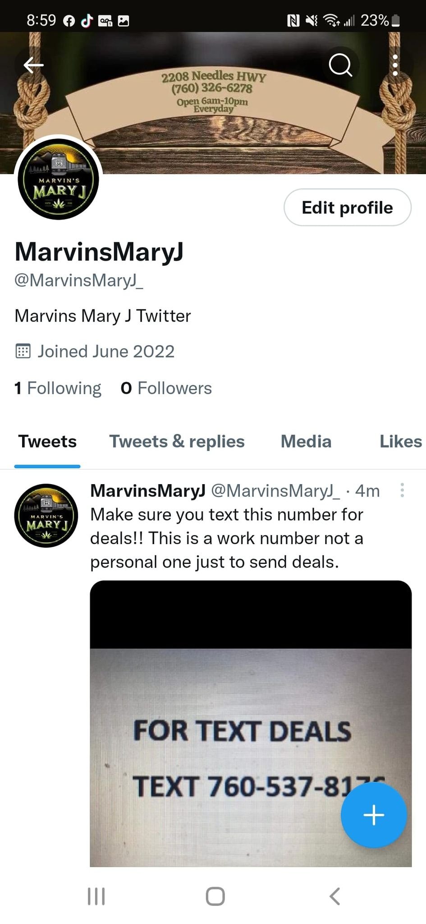The image size is (426, 924).
Task: Open profile overflow menu in header
Action: pos(395,65)
